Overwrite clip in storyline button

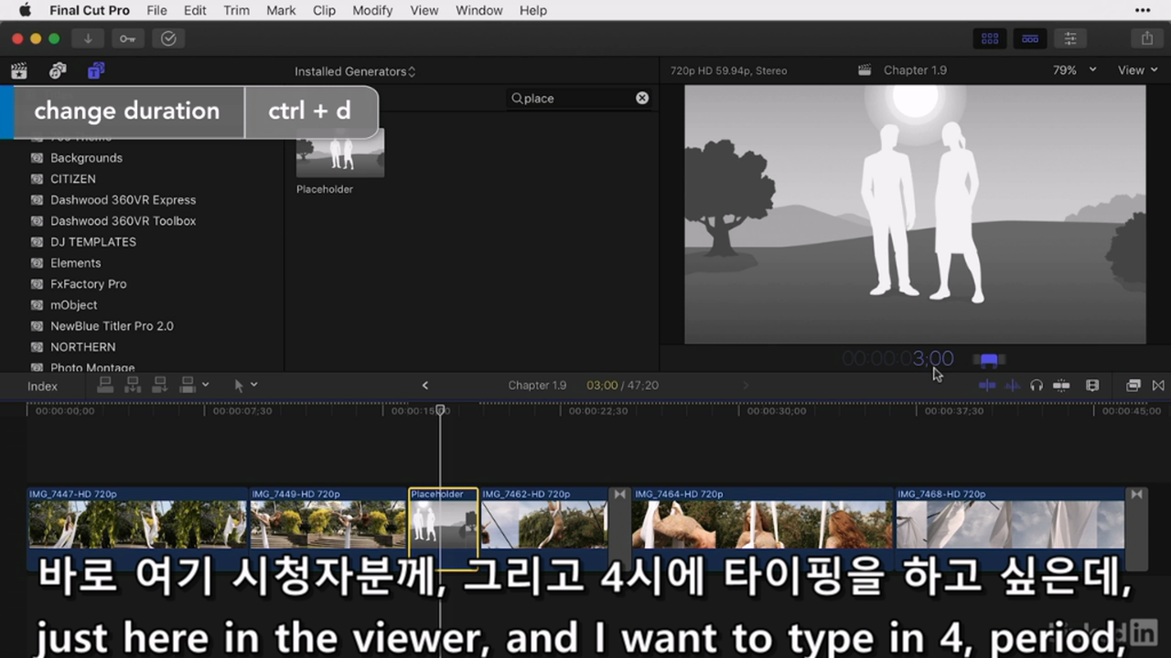188,386
